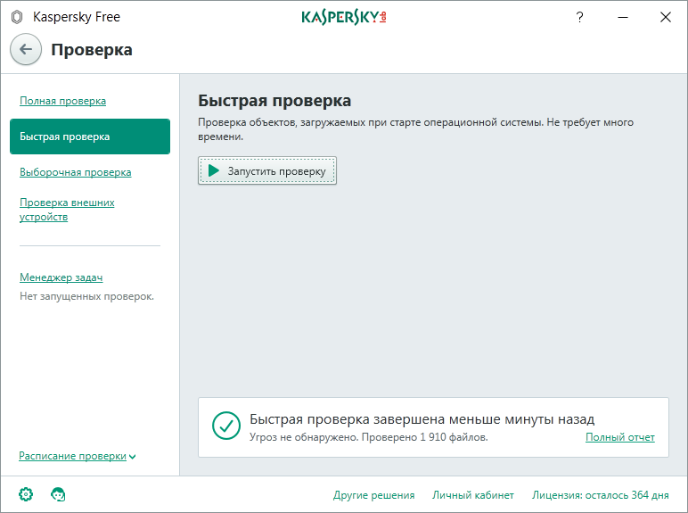The width and height of the screenshot is (688, 513).
Task: Go back using the arrow button
Action: 26,49
